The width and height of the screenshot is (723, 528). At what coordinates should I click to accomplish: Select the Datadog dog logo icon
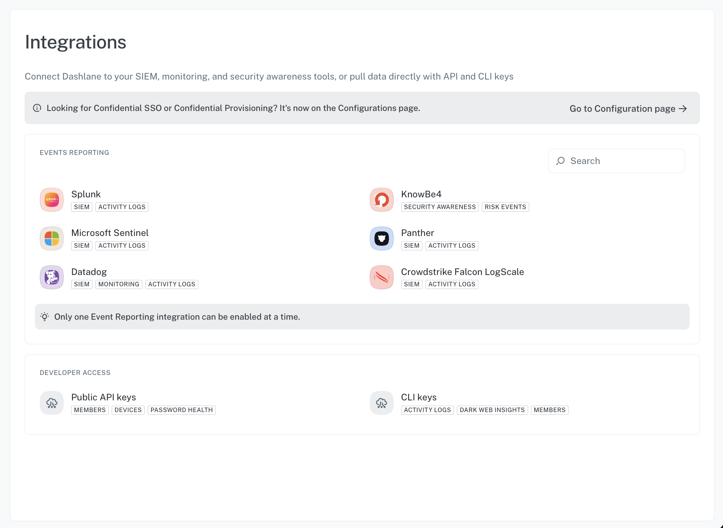[x=52, y=277]
